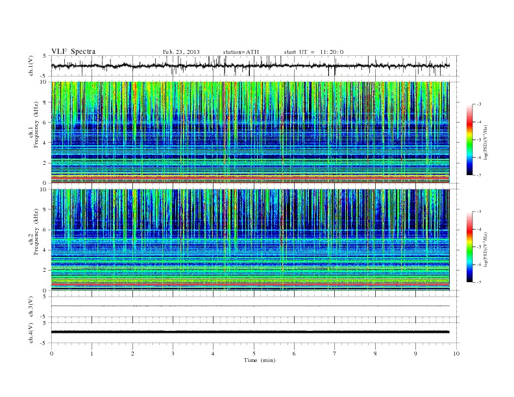Viewport: 514px width, 397px height.
Task: Click the time axis tick label '5'
Action: pyautogui.click(x=254, y=354)
